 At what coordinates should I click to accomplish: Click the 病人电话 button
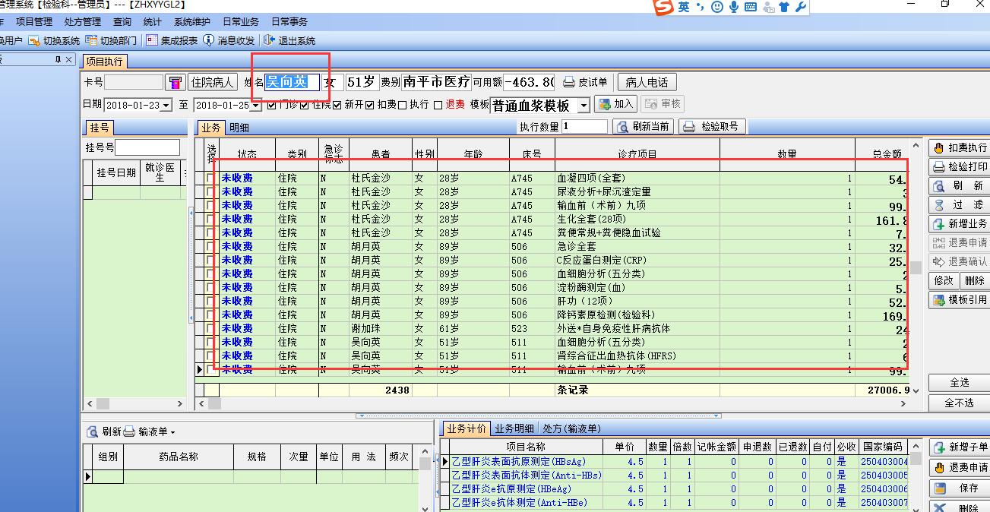pos(647,82)
